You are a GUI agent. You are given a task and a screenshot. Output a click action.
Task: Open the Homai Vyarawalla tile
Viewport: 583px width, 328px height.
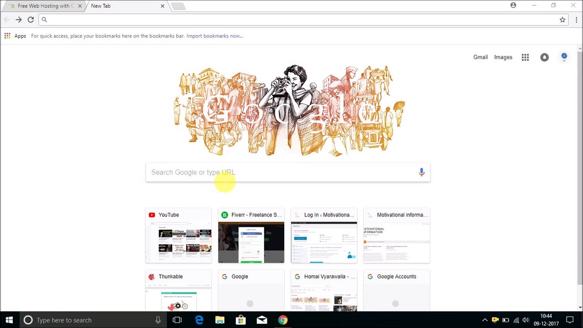[x=324, y=291]
